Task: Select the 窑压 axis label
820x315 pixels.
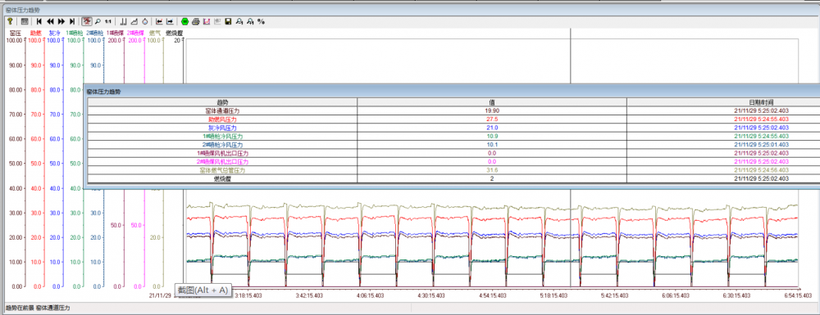Action: (x=14, y=33)
